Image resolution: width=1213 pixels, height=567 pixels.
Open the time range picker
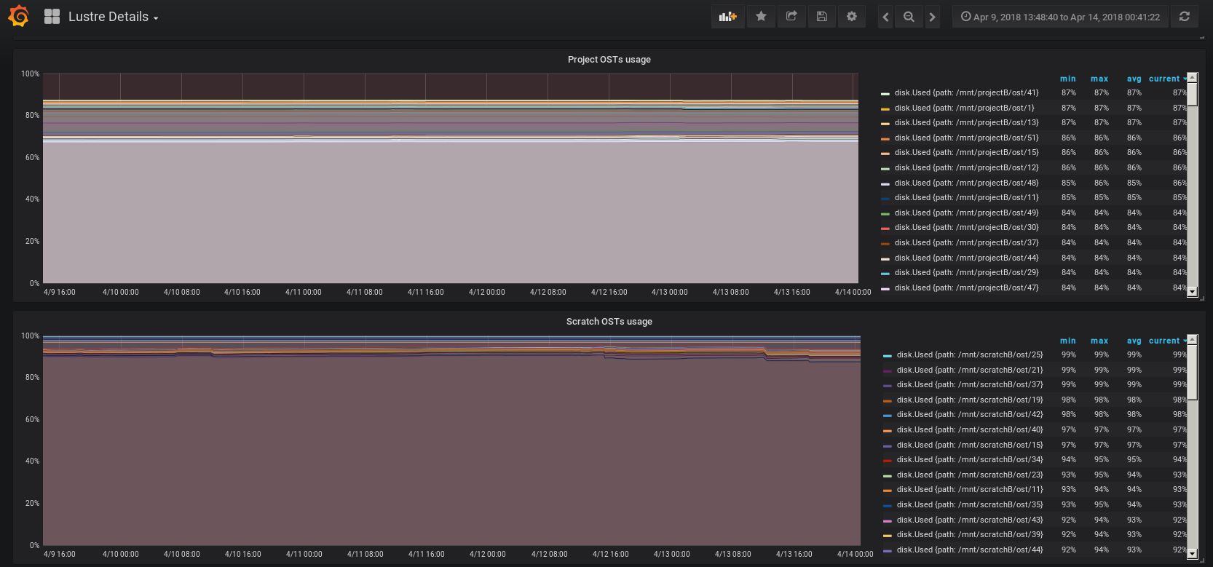1060,17
